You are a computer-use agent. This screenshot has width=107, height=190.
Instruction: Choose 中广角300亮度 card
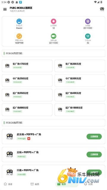click(80, 80)
